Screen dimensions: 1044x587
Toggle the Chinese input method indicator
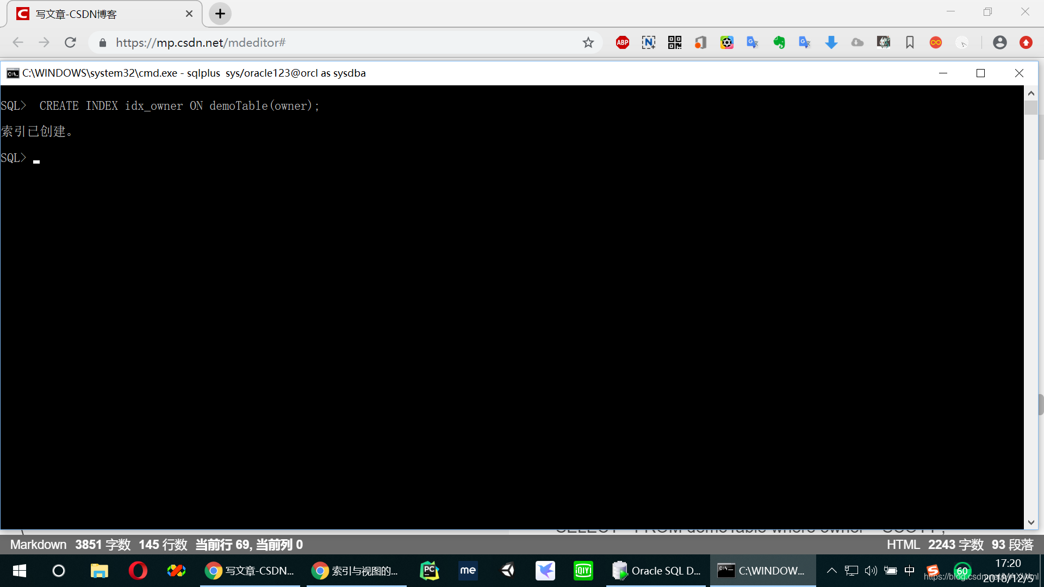pos(909,571)
